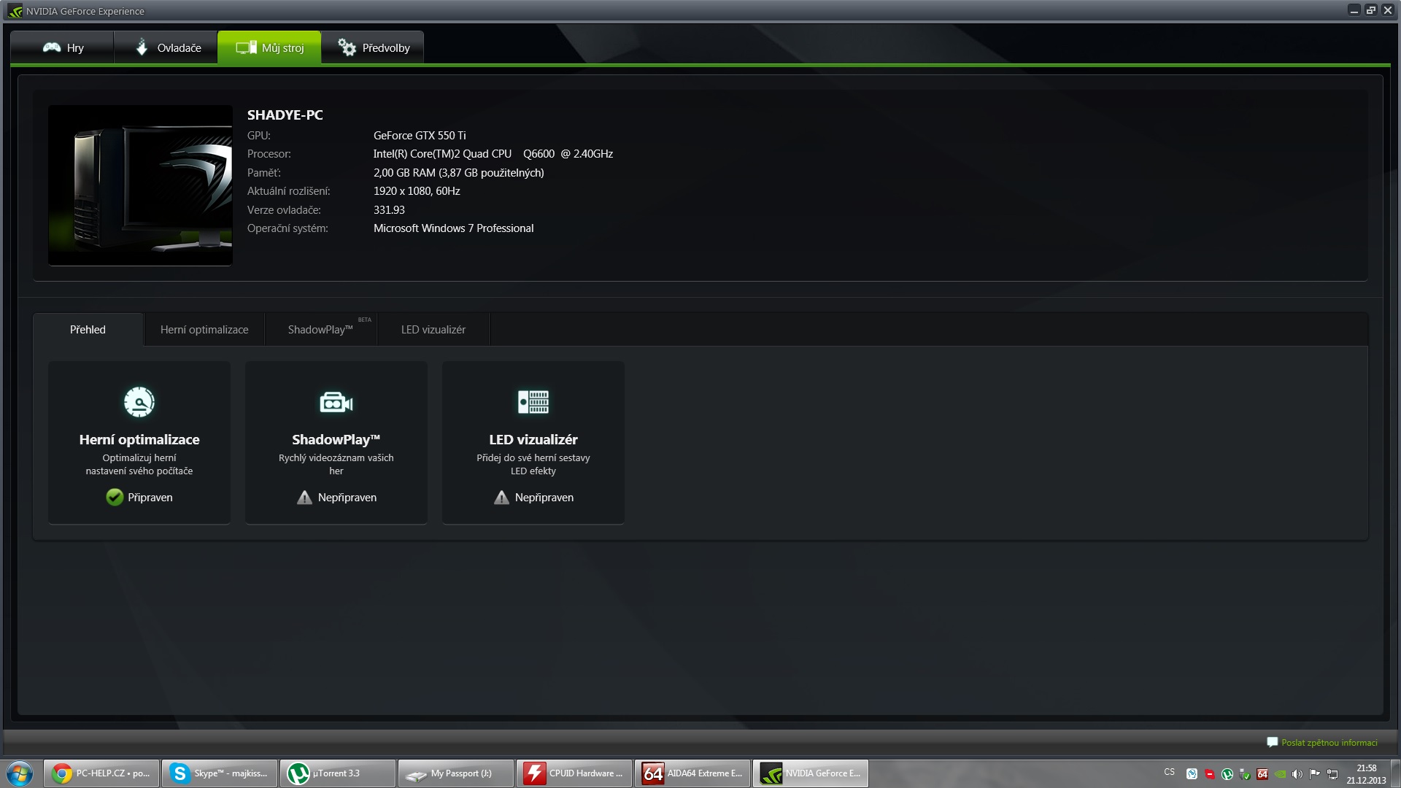This screenshot has height=788, width=1401.
Task: Click the blue head tray icon
Action: coord(1192,774)
